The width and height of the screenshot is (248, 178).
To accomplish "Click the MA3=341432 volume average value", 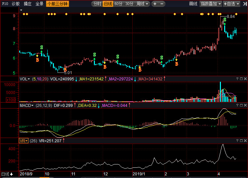I will click(150, 79).
